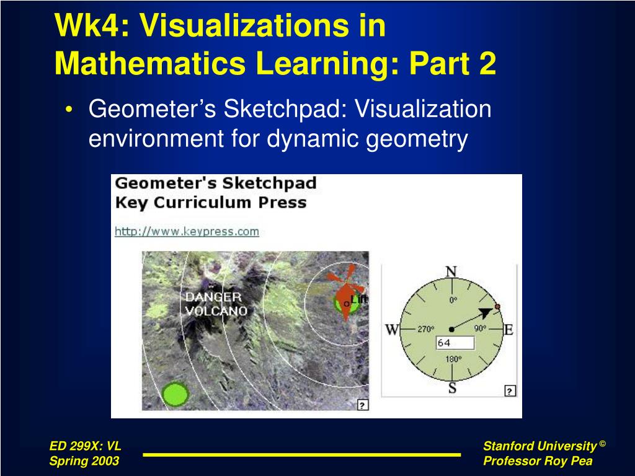635x476 pixels.
Task: Click the help icon beside the compass
Action: point(510,390)
